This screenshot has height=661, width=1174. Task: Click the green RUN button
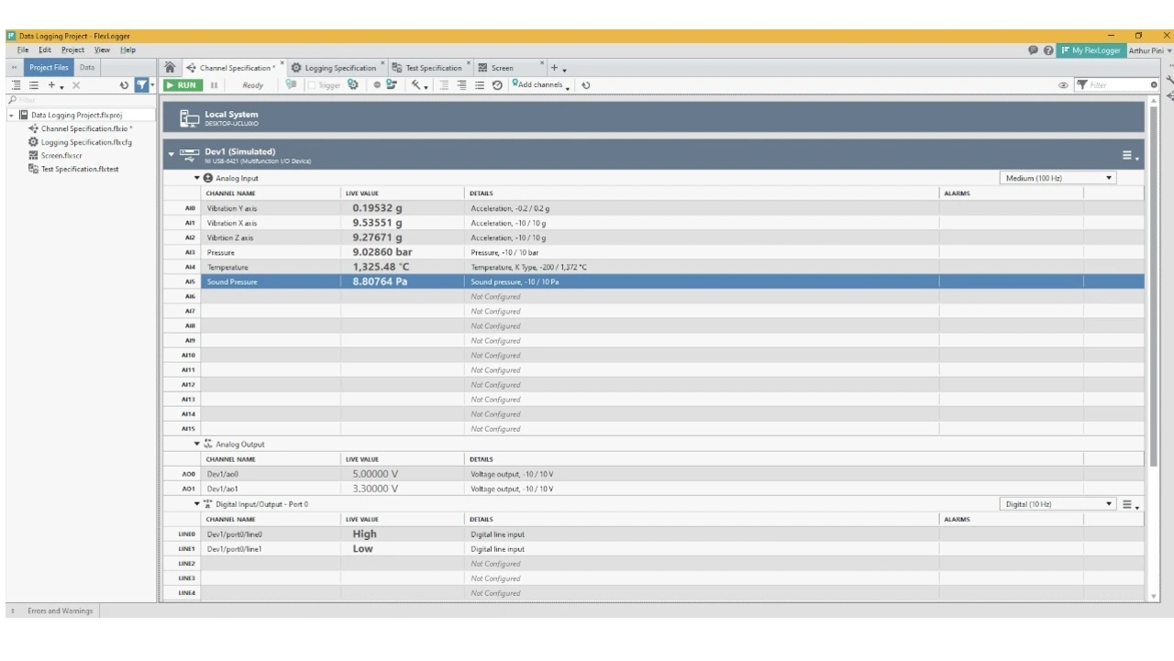[x=182, y=85]
